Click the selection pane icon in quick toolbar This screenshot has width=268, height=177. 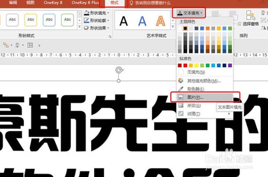tap(30, 45)
